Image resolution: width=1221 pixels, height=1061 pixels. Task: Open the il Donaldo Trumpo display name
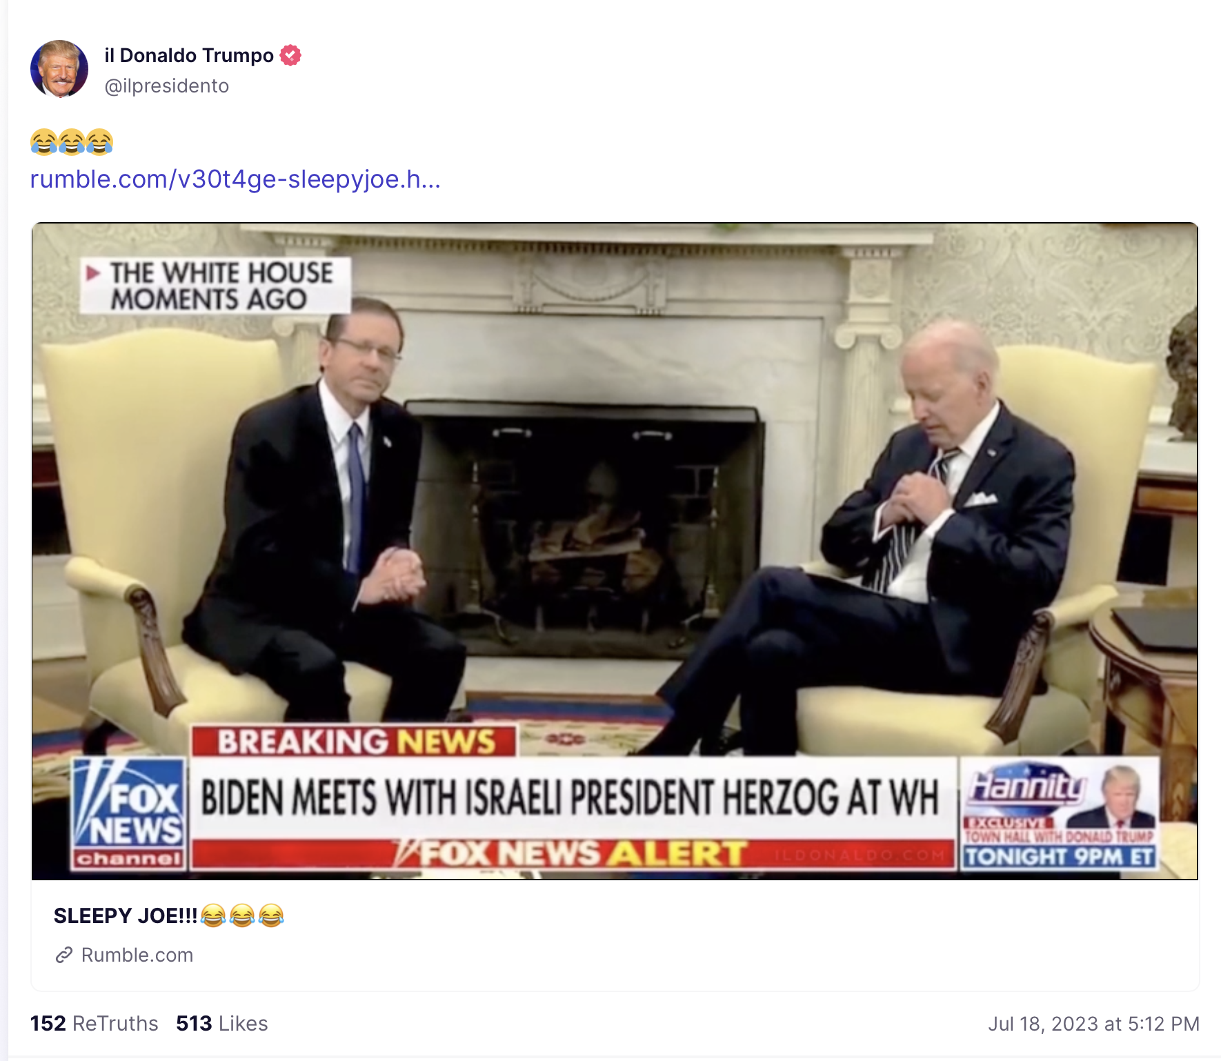(x=189, y=55)
